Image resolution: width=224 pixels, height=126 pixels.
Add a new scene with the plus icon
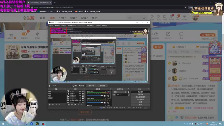[50, 104]
